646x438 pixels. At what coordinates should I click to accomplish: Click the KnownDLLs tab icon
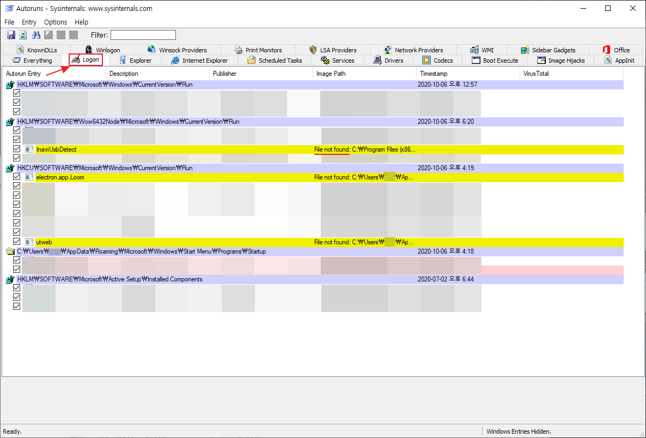pyautogui.click(x=21, y=50)
